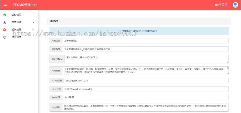Open the user avatar in top right

pos(235,5)
